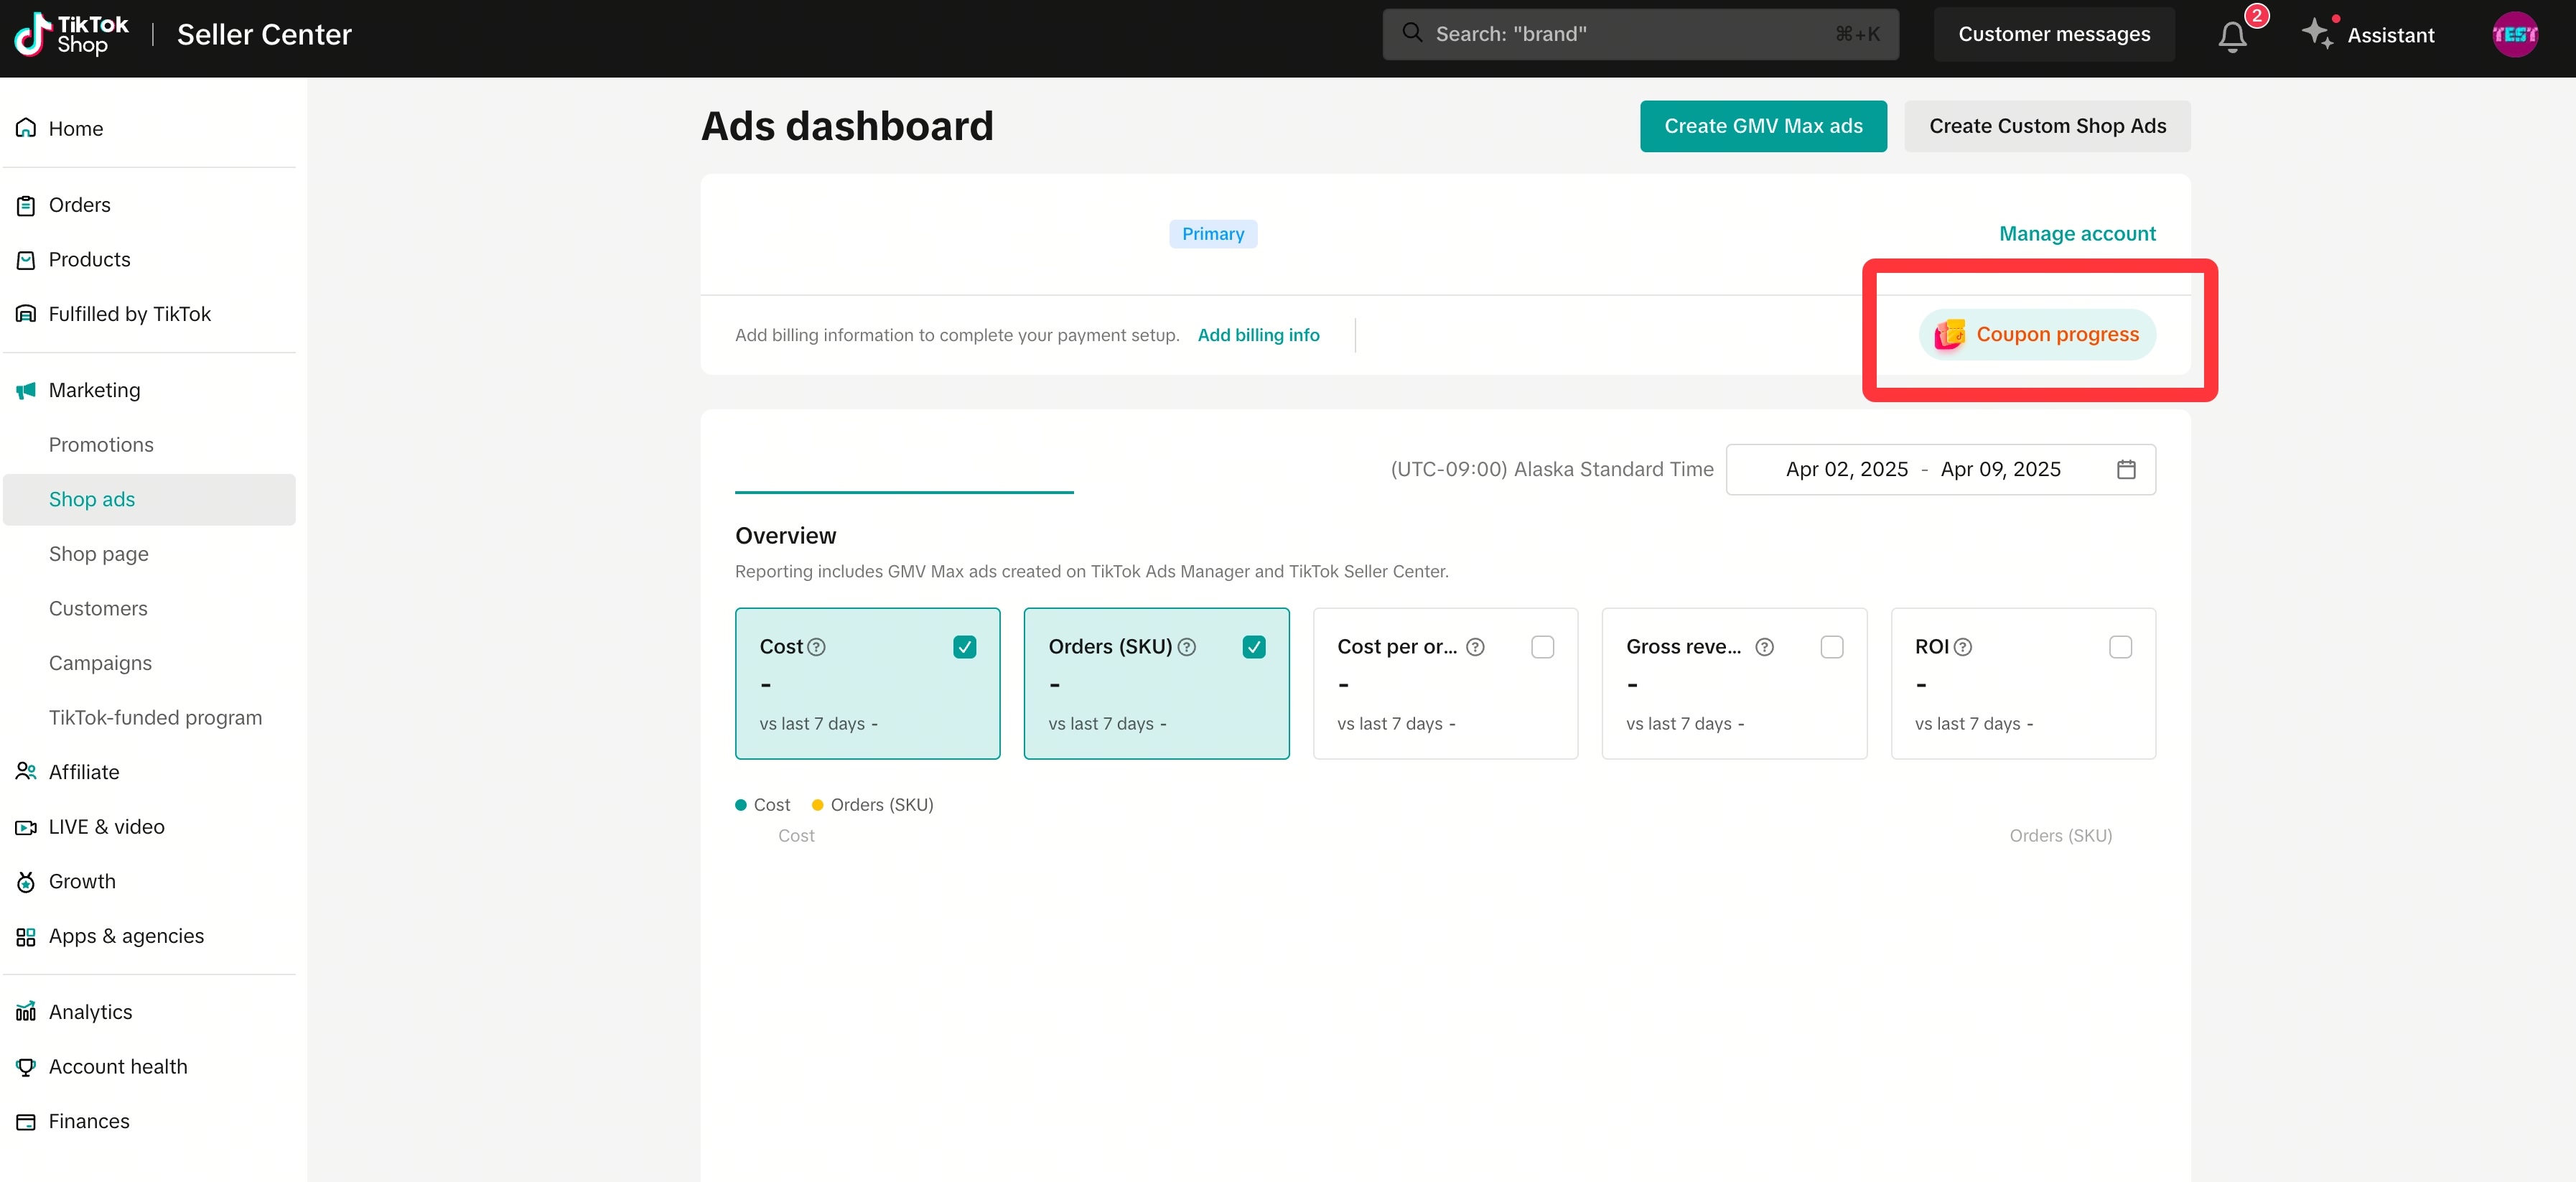Click the Add billing info link
2576x1182 pixels.
coord(1258,335)
